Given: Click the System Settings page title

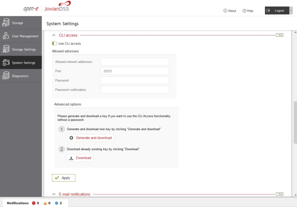Looking at the screenshot, I should (62, 24).
